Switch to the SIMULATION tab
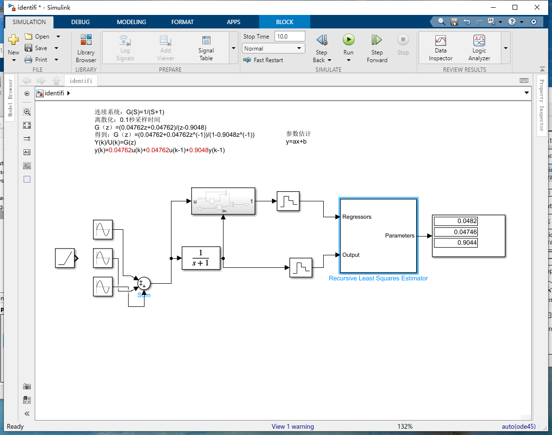Image resolution: width=552 pixels, height=435 pixels. [x=29, y=22]
